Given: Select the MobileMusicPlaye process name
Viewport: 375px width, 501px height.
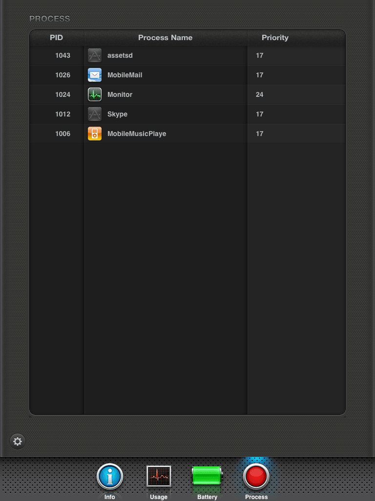Looking at the screenshot, I should pos(137,134).
